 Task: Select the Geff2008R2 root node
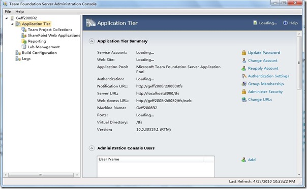[x=26, y=18]
